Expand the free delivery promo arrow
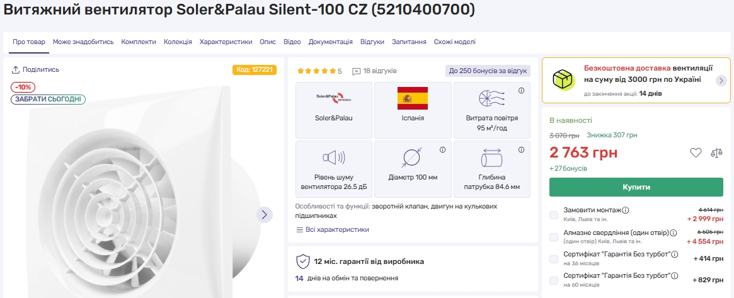 tap(721, 80)
